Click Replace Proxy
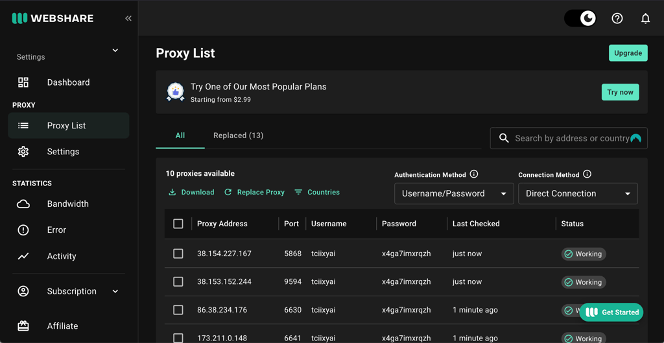Image resolution: width=664 pixels, height=343 pixels. pyautogui.click(x=254, y=193)
